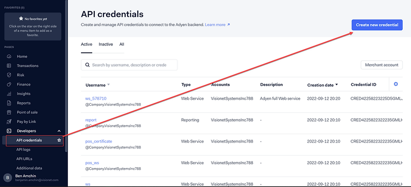Click the benjamin.amchin@visionet.com email

[x=37, y=180]
